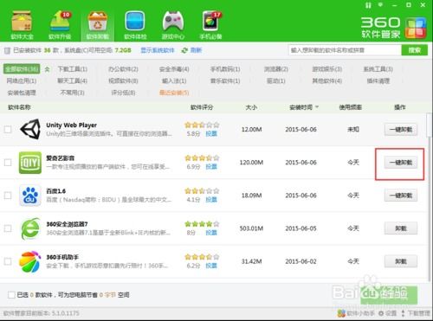Image resolution: width=433 pixels, height=321 pixels.
Task: Click the 爱奇艺影音 iQIYI app icon
Action: point(30,163)
